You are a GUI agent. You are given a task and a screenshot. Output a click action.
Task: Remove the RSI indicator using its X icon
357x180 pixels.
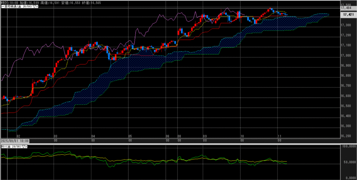click(x=26, y=147)
